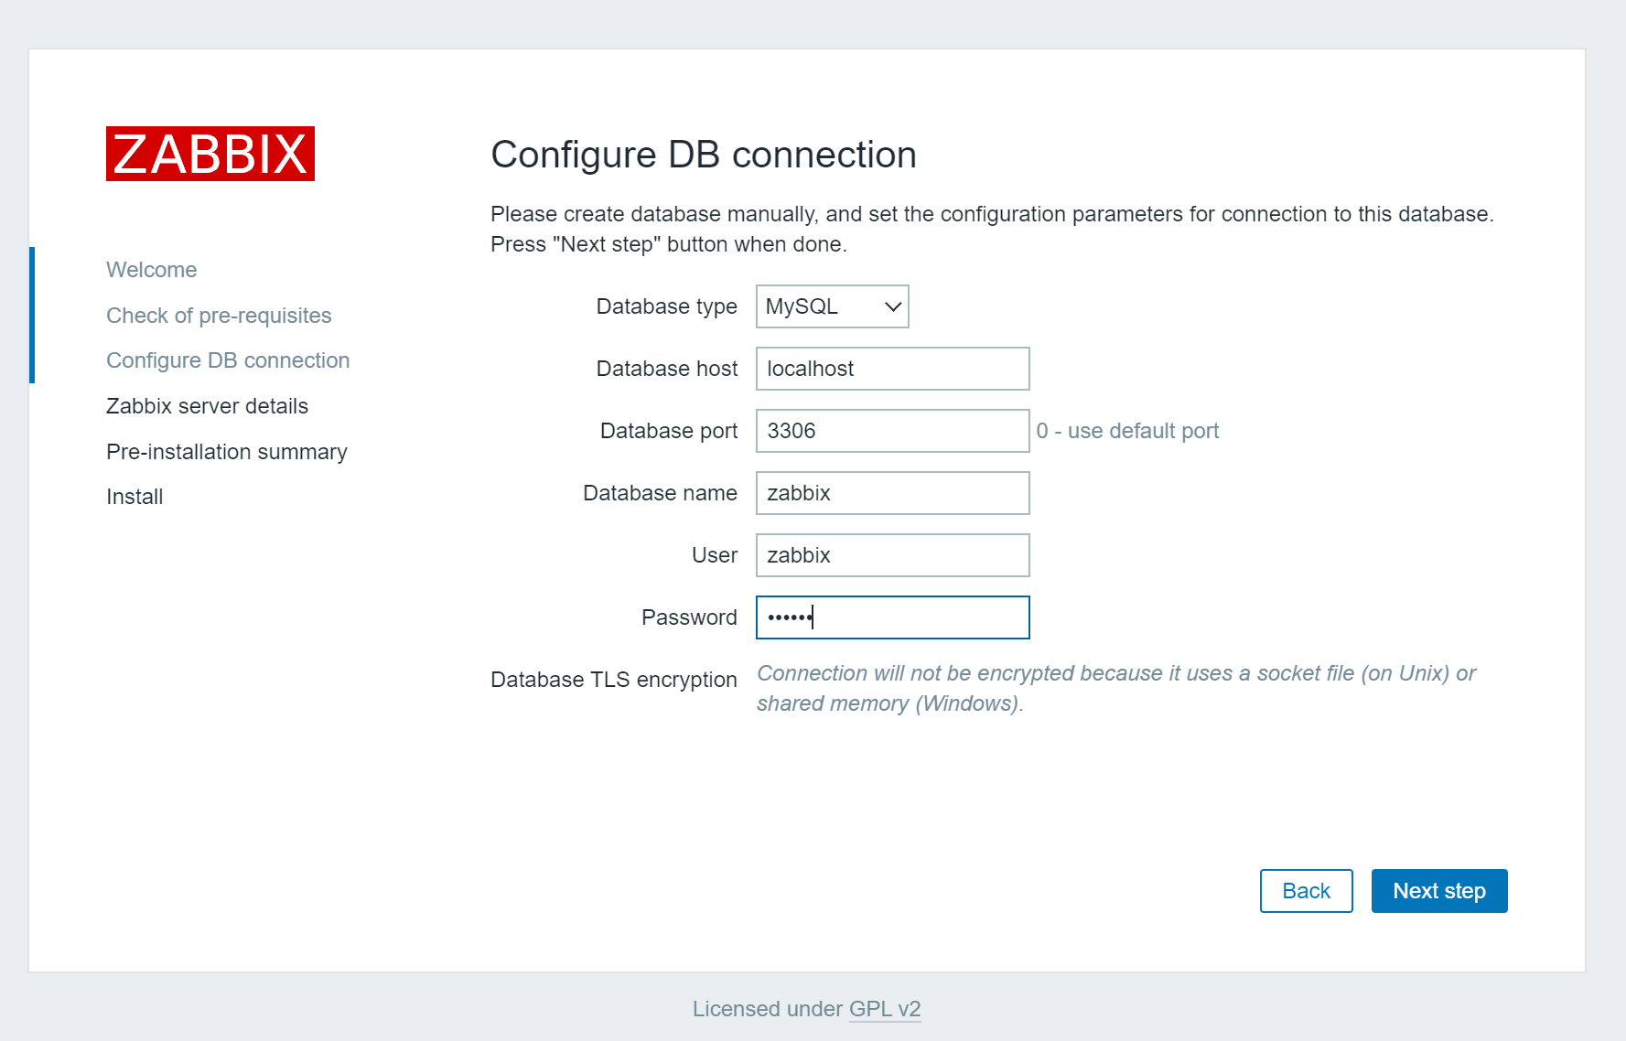Viewport: 1626px width, 1041px height.
Task: Click the Password label text
Action: [689, 617]
